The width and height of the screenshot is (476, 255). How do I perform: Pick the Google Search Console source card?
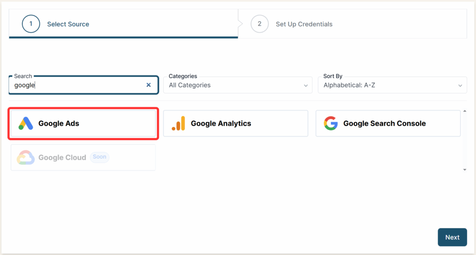click(x=388, y=123)
